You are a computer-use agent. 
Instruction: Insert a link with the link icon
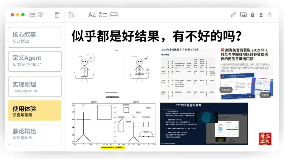click(234, 15)
